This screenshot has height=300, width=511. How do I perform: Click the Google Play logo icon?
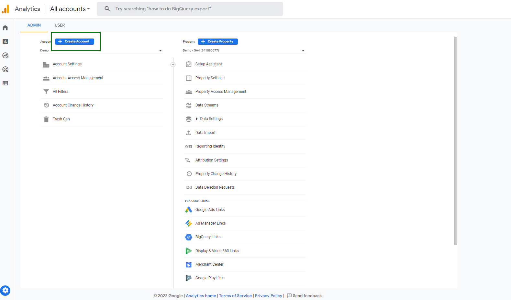pos(189,278)
